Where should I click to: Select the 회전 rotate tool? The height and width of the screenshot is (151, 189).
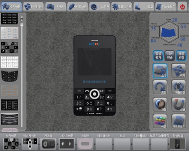(160, 87)
